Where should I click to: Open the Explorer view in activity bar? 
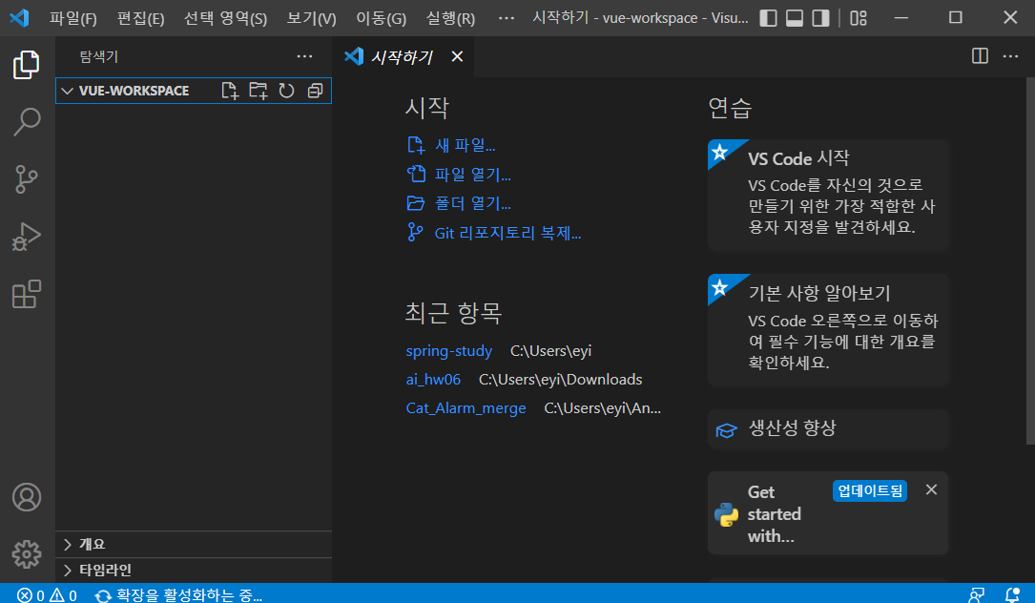[27, 65]
